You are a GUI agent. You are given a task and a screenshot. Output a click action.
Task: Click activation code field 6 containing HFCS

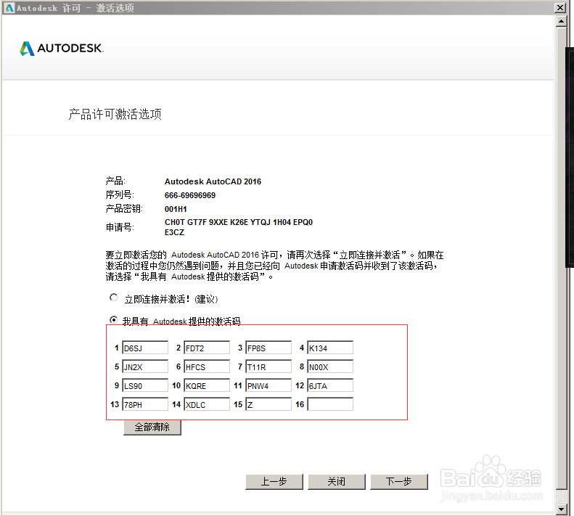coord(207,366)
